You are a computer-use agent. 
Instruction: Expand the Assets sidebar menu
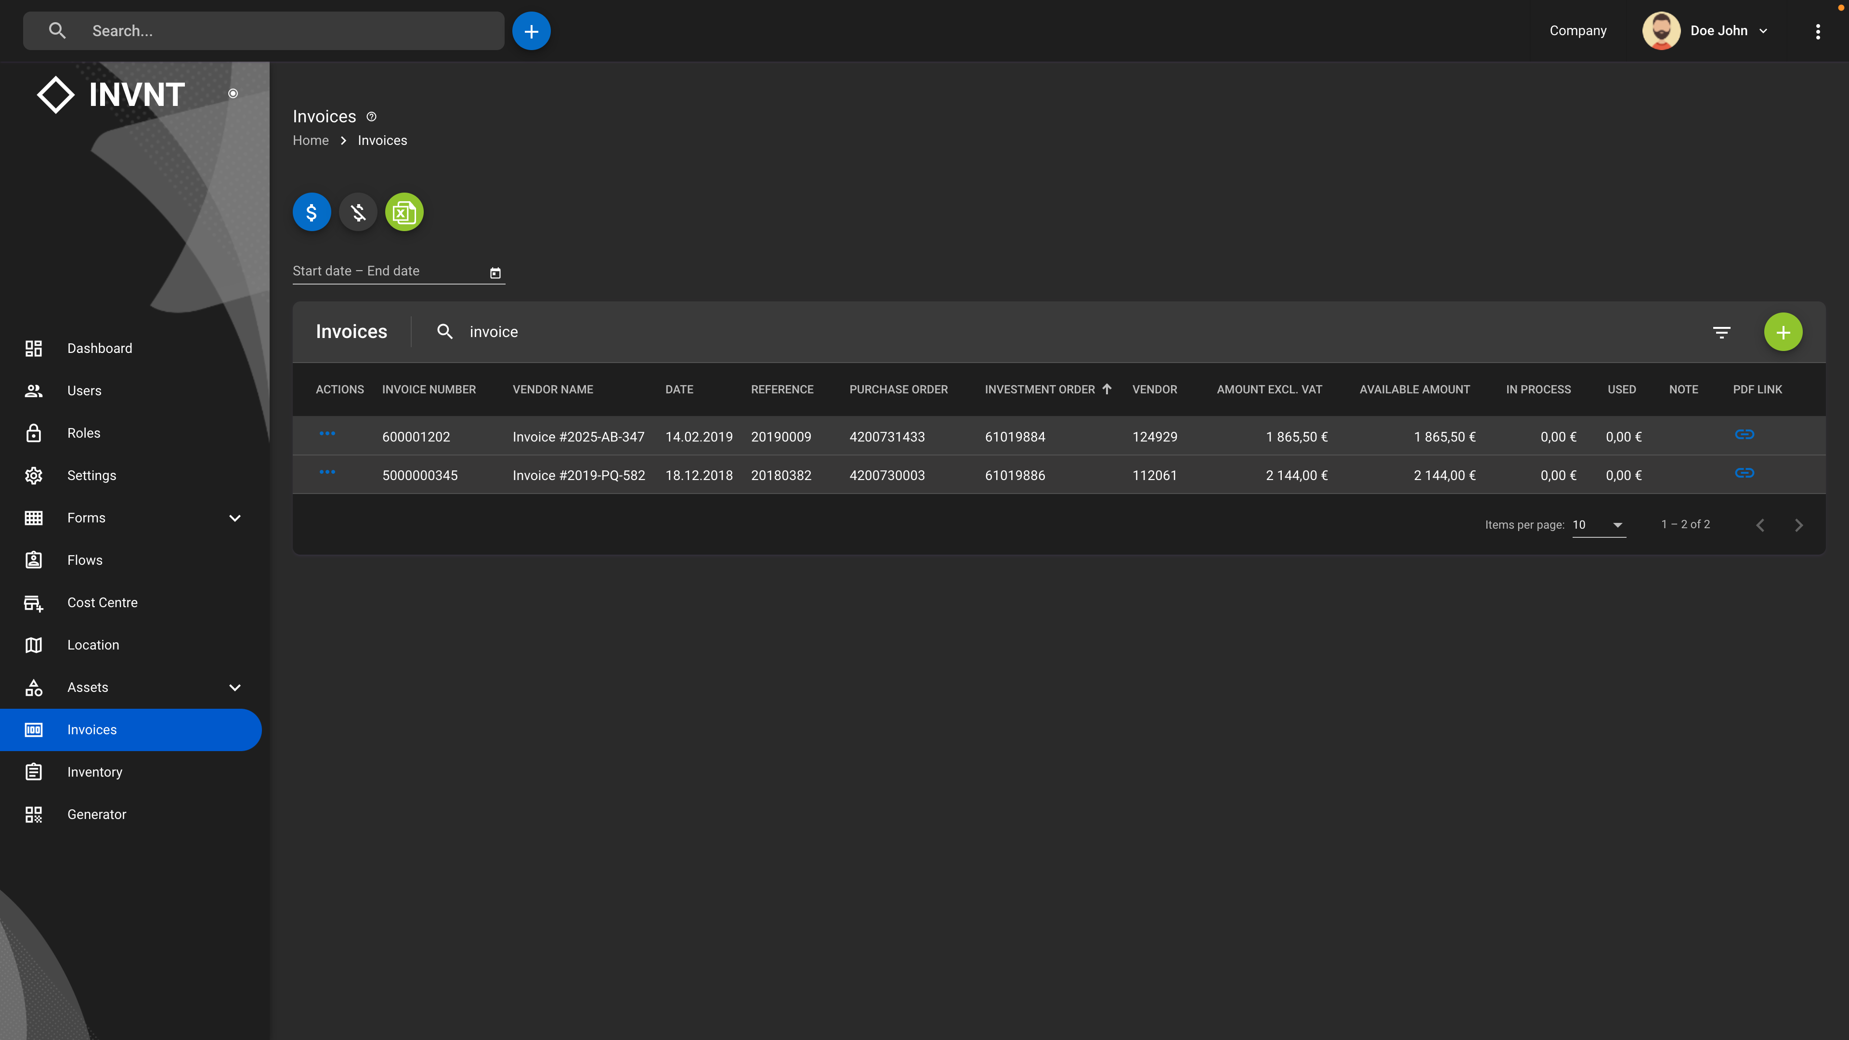[234, 688]
